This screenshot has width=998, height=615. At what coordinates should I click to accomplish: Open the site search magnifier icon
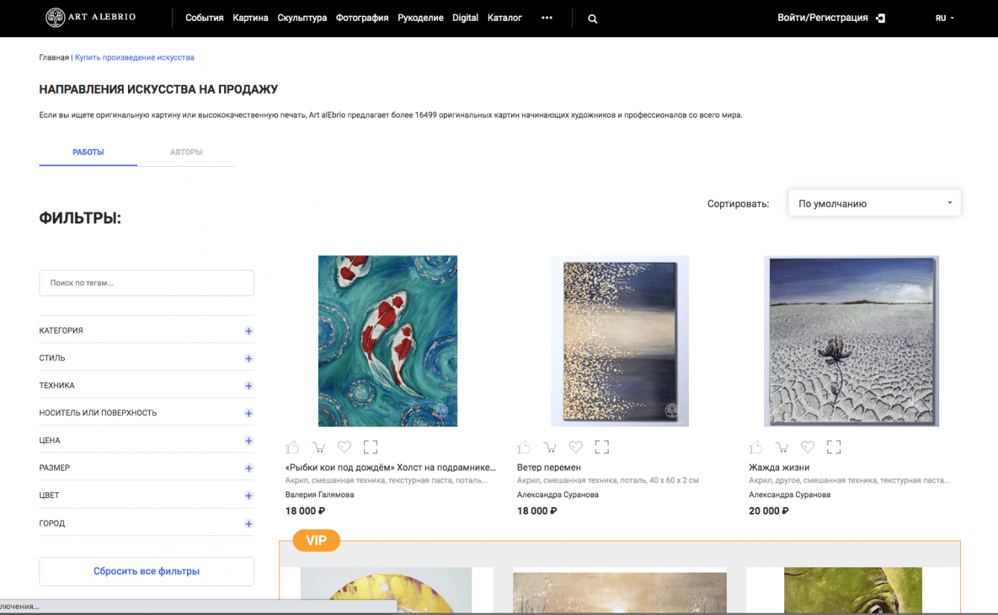coord(593,19)
